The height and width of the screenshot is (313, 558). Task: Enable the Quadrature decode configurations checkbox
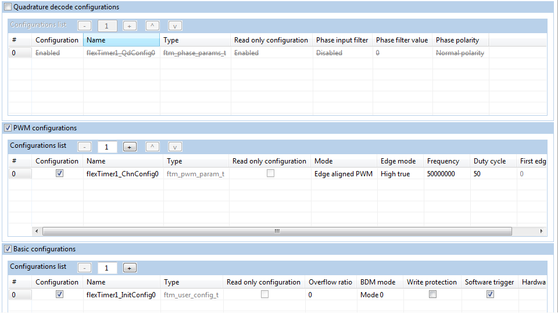point(8,7)
